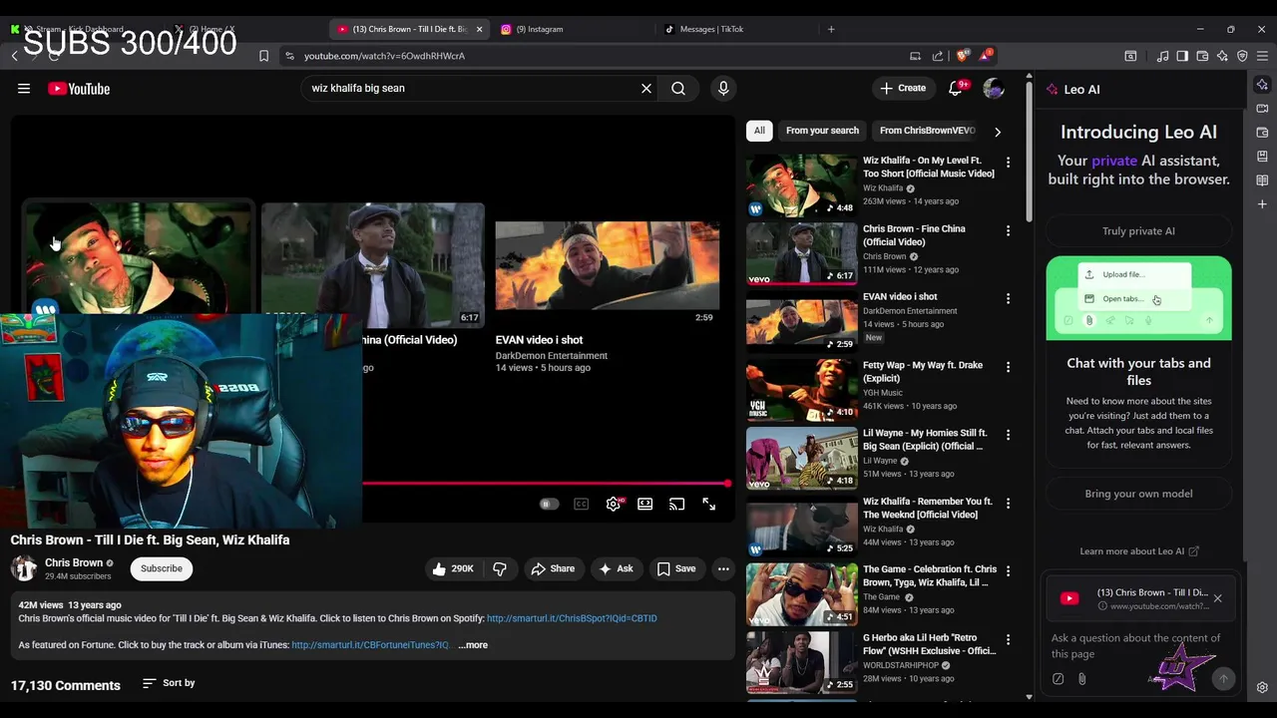
Task: Open more actions menu beside Save
Action: tap(723, 568)
